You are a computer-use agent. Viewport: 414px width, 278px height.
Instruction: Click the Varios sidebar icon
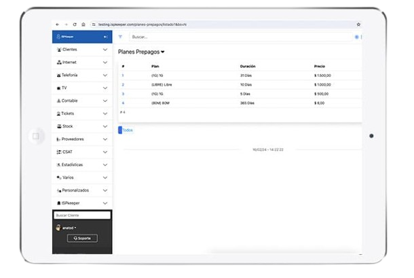59,177
